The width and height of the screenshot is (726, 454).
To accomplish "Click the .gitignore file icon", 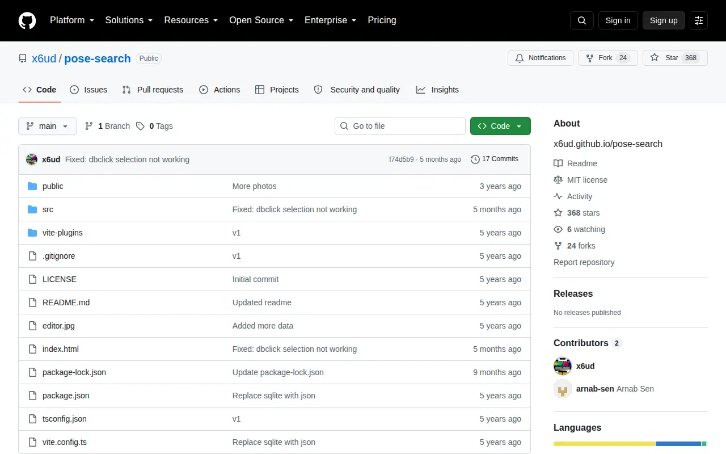I will (32, 256).
